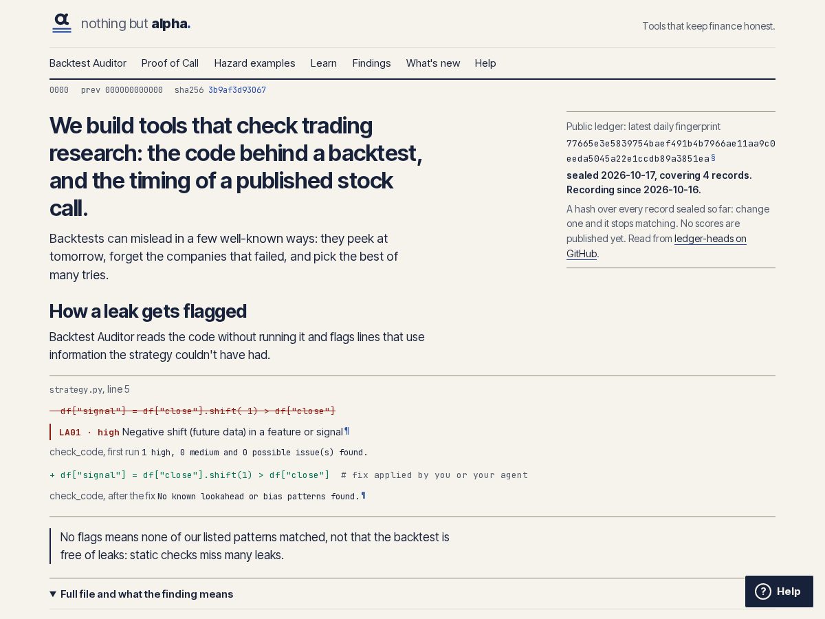Image resolution: width=825 pixels, height=619 pixels.
Task: Go to Proof of Call page
Action: click(x=170, y=63)
